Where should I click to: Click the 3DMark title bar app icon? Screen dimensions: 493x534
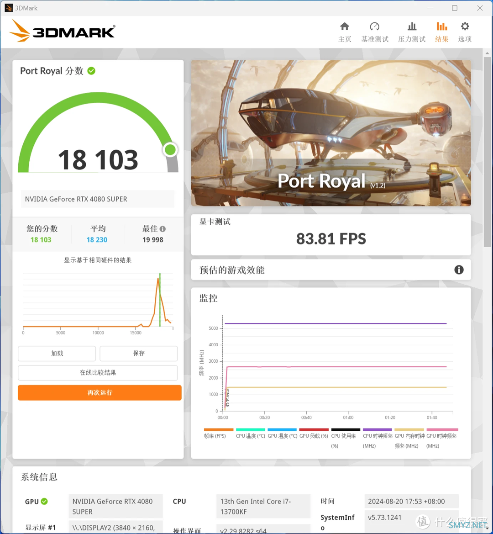9,8
